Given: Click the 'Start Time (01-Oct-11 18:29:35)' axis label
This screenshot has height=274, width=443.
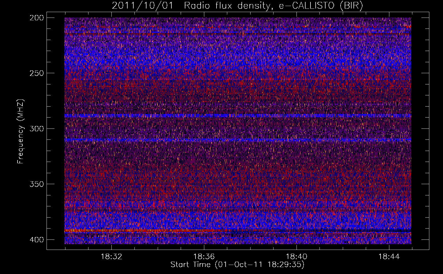Looking at the screenshot, I should tap(237, 265).
